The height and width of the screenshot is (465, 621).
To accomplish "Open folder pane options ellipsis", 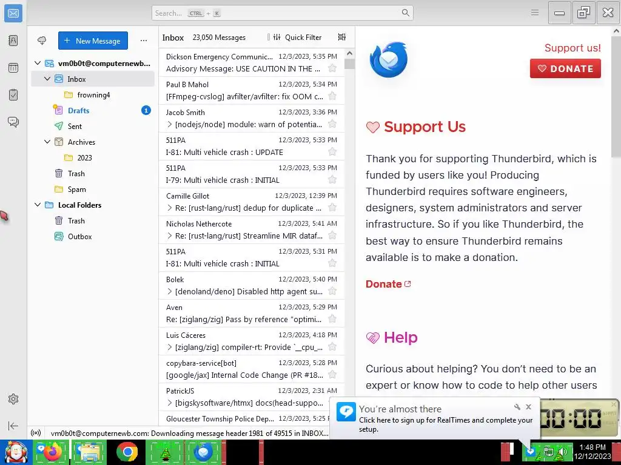I will coord(143,41).
